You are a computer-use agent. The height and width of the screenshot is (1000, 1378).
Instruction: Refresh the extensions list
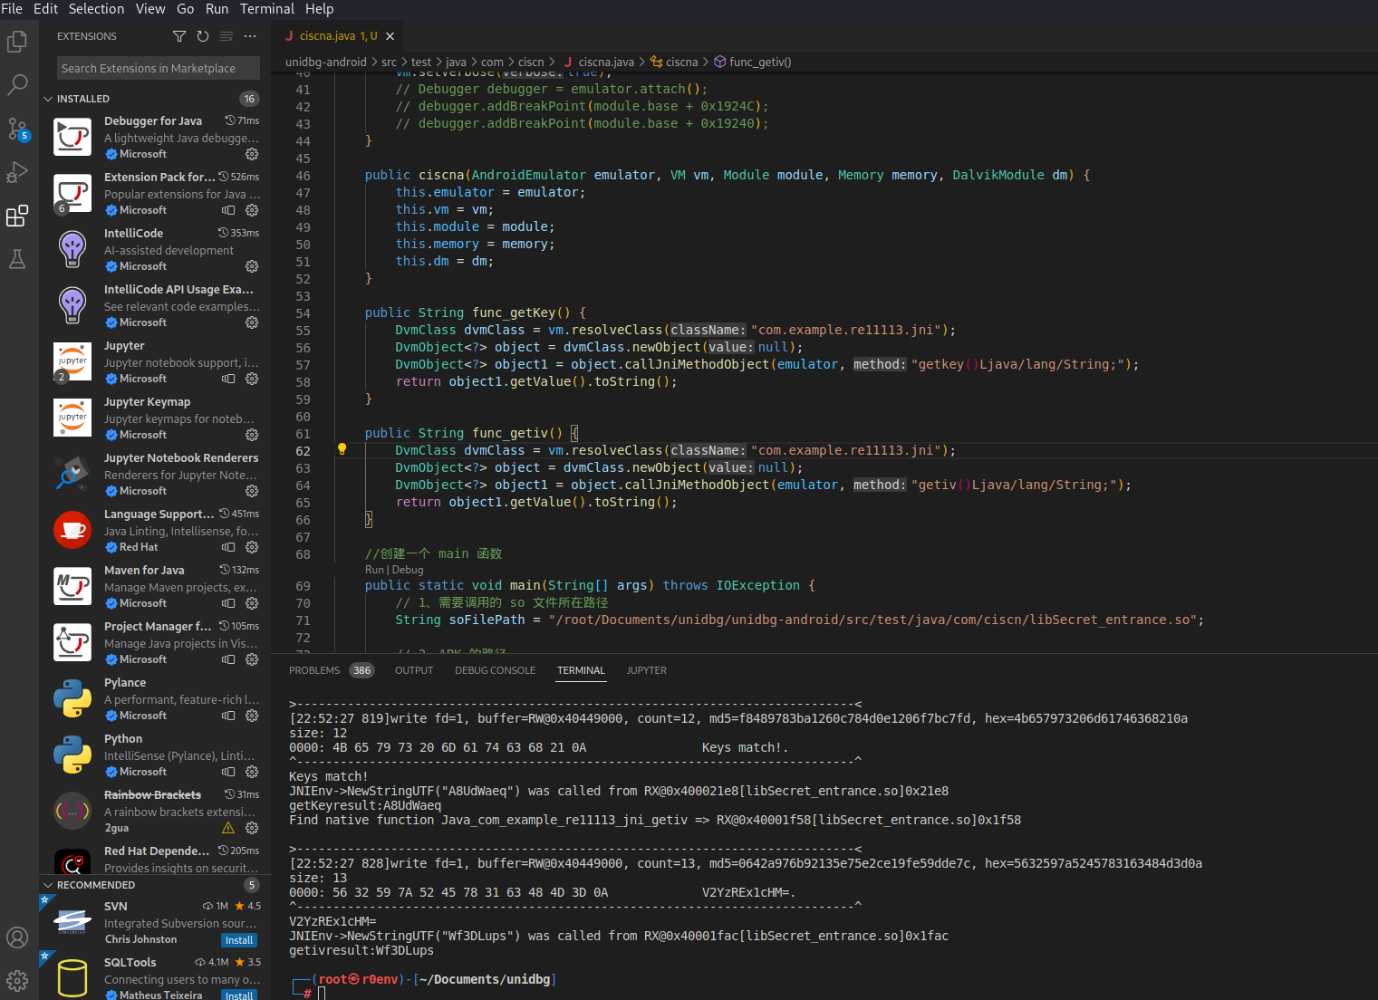pyautogui.click(x=203, y=36)
